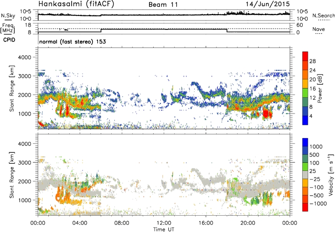Image resolution: width=335 pixels, height=232 pixels.
Task: Click the 'CPID' label
Action: 9,40
